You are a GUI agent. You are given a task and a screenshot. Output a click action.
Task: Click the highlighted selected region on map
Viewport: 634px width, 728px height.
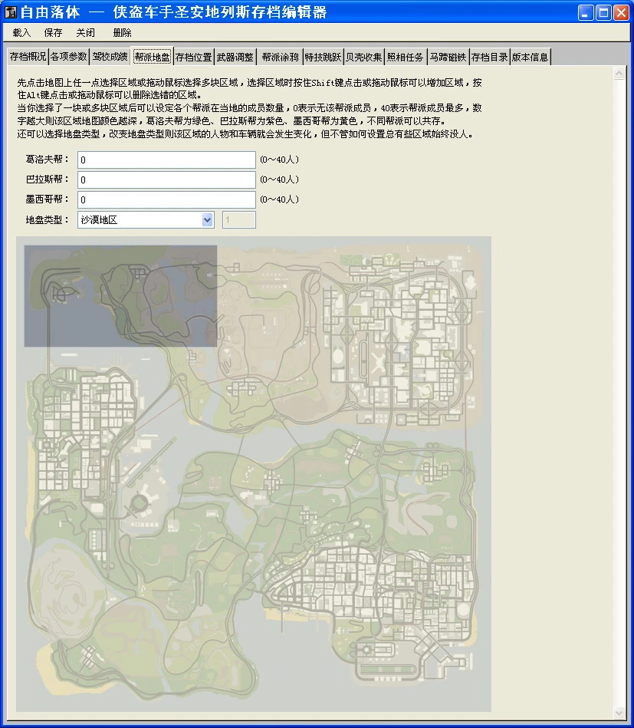click(120, 296)
